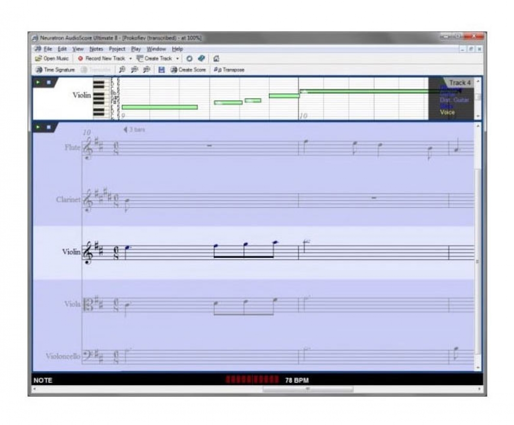Screen dimensions: 514x425
Task: Click the first zoom icon after Transcribe
Action: pyautogui.click(x=122, y=70)
